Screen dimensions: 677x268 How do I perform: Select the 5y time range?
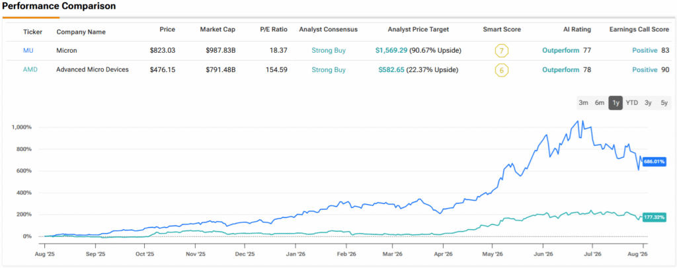click(x=664, y=103)
